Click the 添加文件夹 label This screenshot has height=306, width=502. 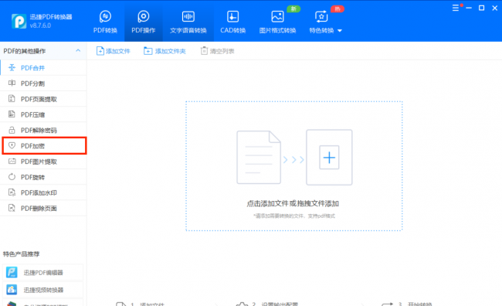tap(171, 51)
